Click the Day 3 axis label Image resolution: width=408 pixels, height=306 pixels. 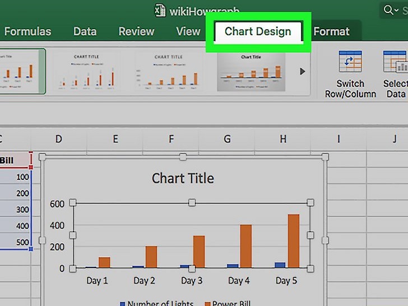pyautogui.click(x=192, y=280)
